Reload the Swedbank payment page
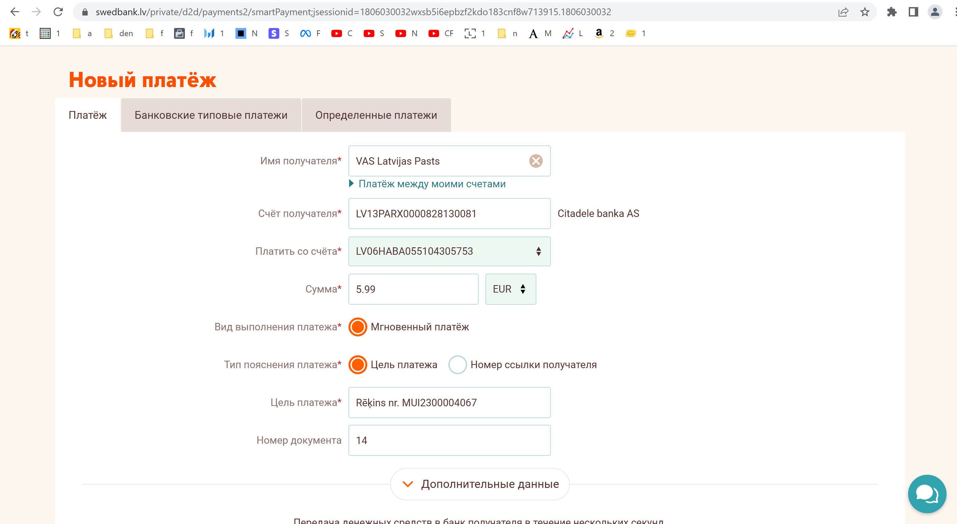The height and width of the screenshot is (524, 957). [58, 12]
